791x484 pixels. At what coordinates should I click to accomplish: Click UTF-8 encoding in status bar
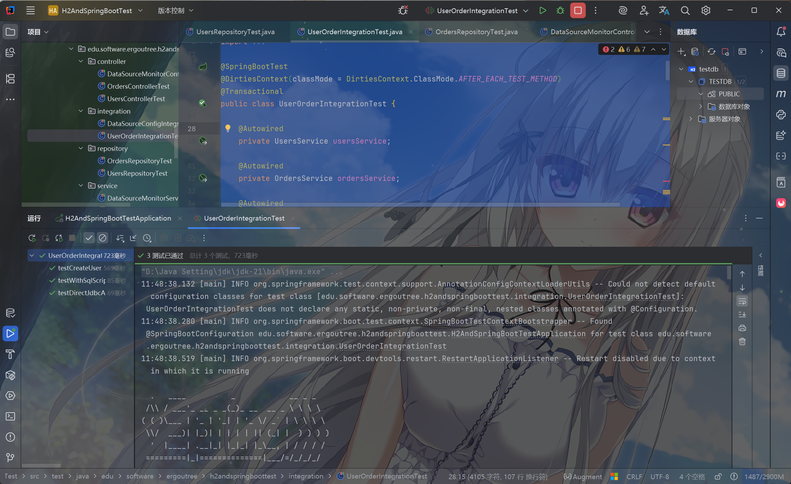659,477
